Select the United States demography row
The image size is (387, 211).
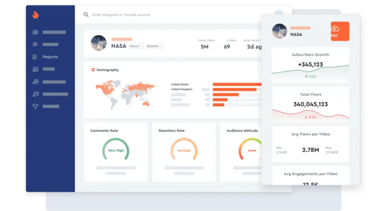[216, 84]
